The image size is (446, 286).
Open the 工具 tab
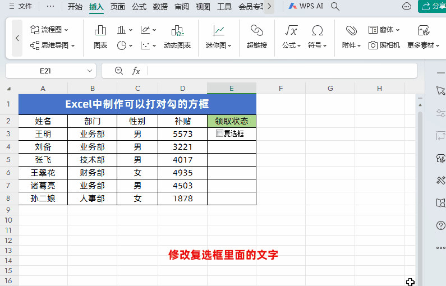(x=224, y=6)
